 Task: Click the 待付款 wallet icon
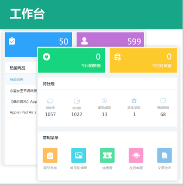[x=77, y=101]
